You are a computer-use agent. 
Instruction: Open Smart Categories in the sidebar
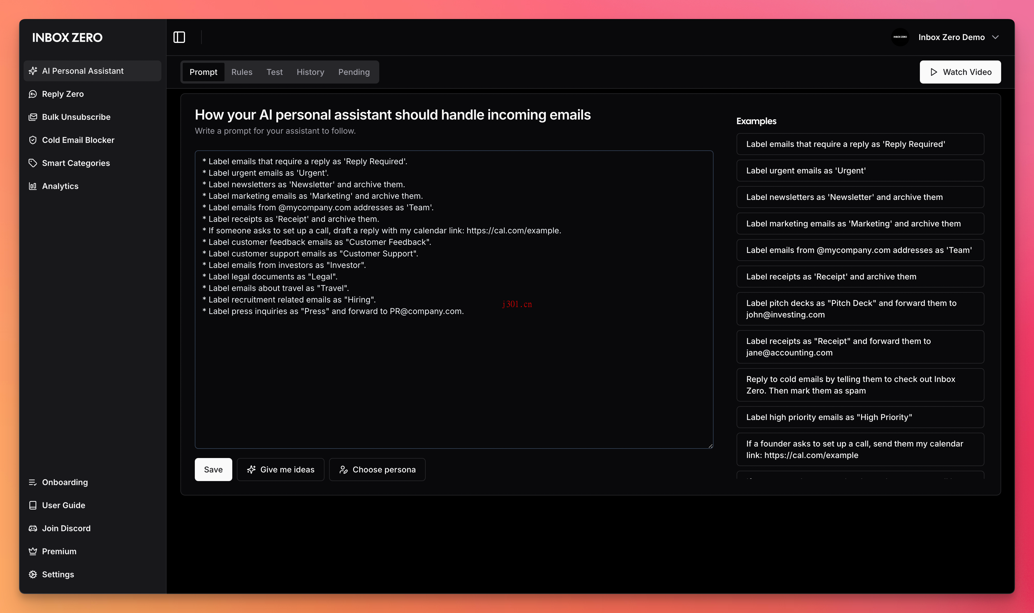click(93, 163)
